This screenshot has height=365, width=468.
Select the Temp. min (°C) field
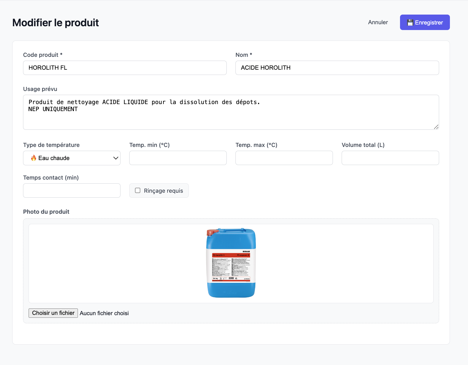[x=178, y=158]
